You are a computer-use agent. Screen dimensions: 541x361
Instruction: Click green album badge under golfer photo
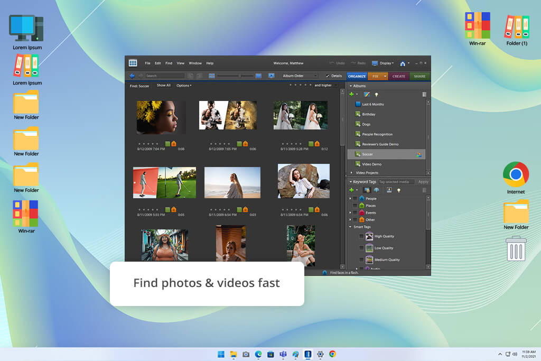point(167,209)
